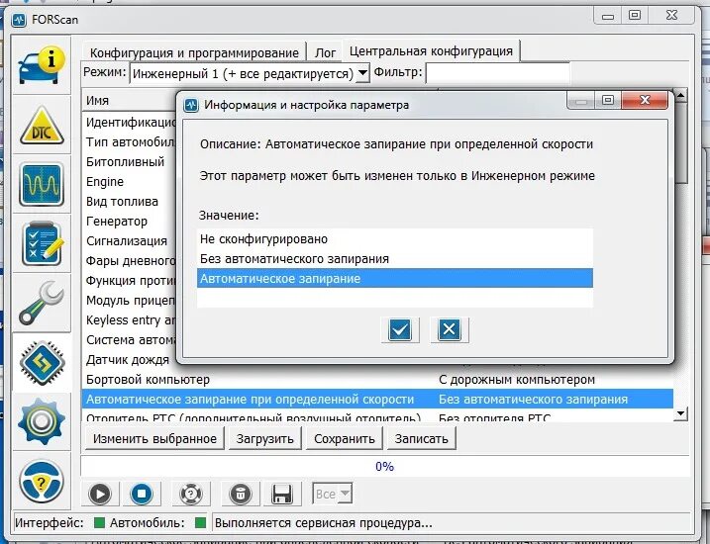This screenshot has width=710, height=544.
Task: Close the parameter dialog with red X
Action: click(x=645, y=100)
